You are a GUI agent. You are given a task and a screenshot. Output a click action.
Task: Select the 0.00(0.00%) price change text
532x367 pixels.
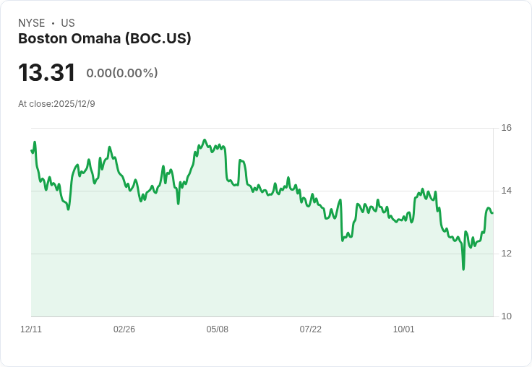(122, 73)
